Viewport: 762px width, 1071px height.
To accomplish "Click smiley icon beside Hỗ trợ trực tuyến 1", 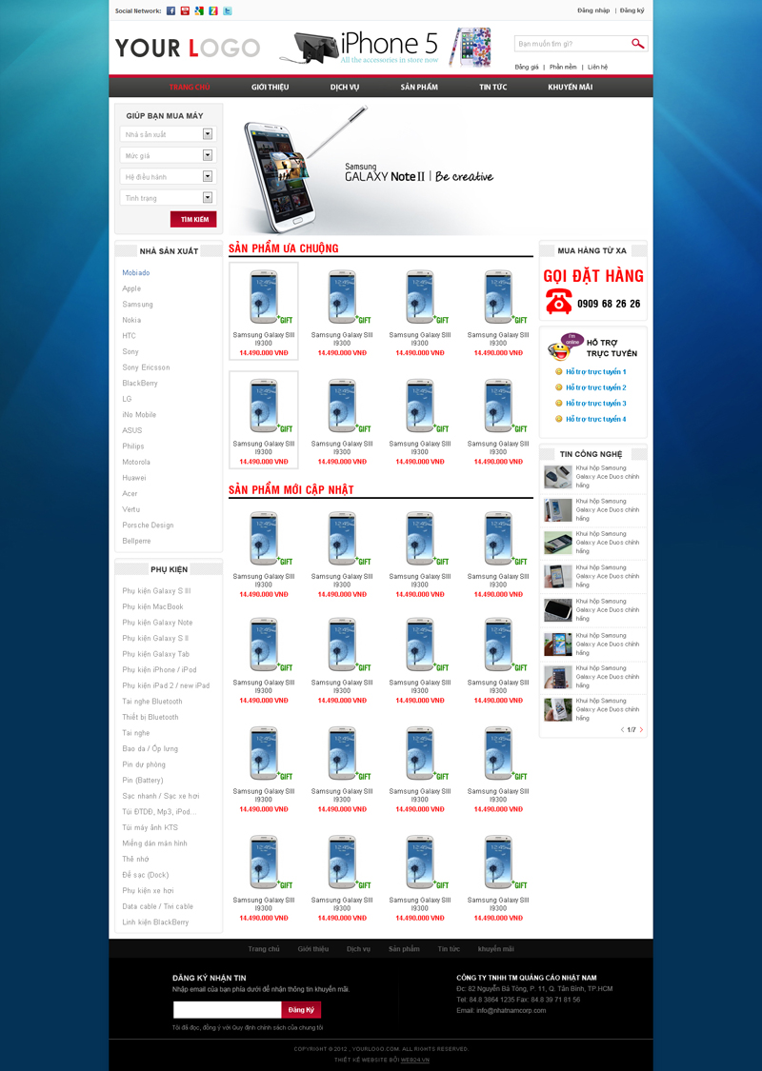I will click(558, 371).
